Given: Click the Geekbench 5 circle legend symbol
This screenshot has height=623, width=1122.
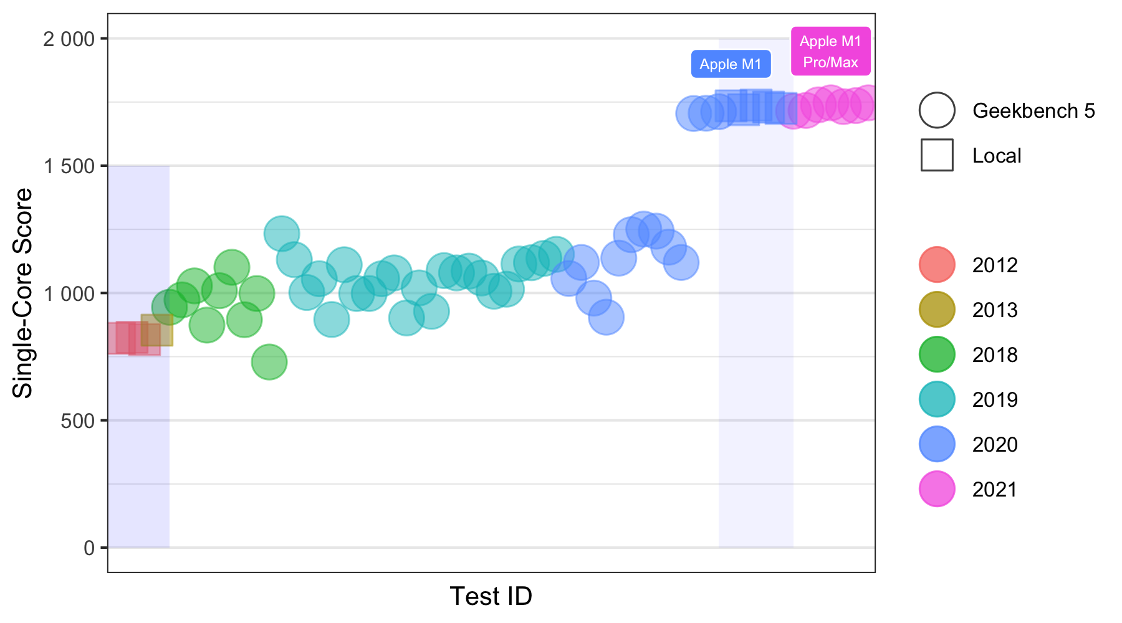Looking at the screenshot, I should coord(936,110).
